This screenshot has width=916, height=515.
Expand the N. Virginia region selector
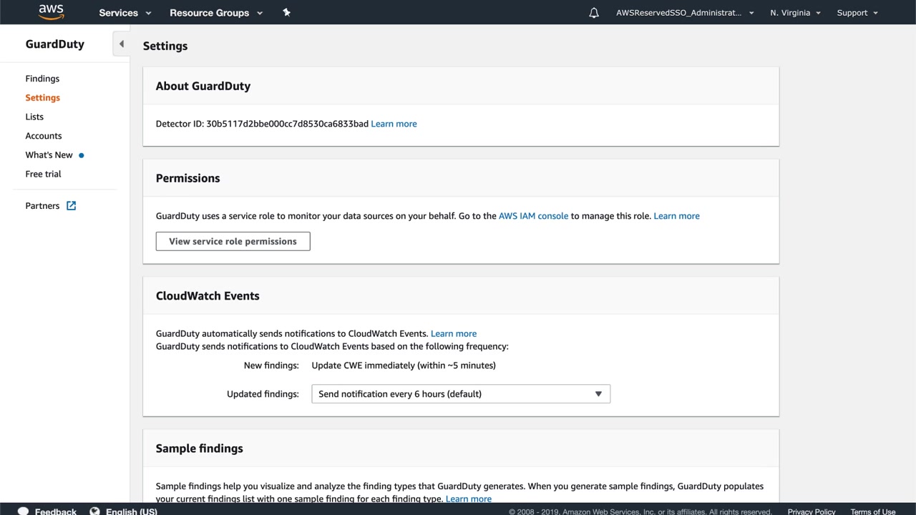[795, 13]
